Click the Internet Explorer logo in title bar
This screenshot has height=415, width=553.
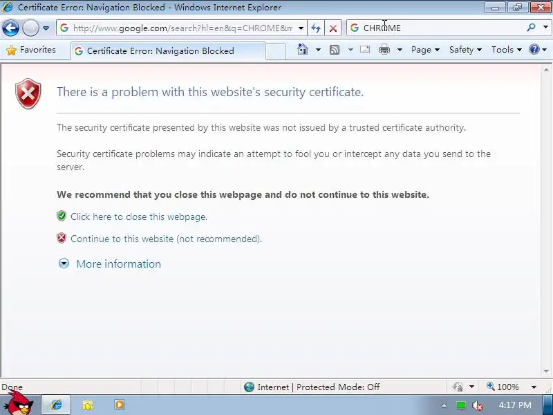click(x=8, y=7)
